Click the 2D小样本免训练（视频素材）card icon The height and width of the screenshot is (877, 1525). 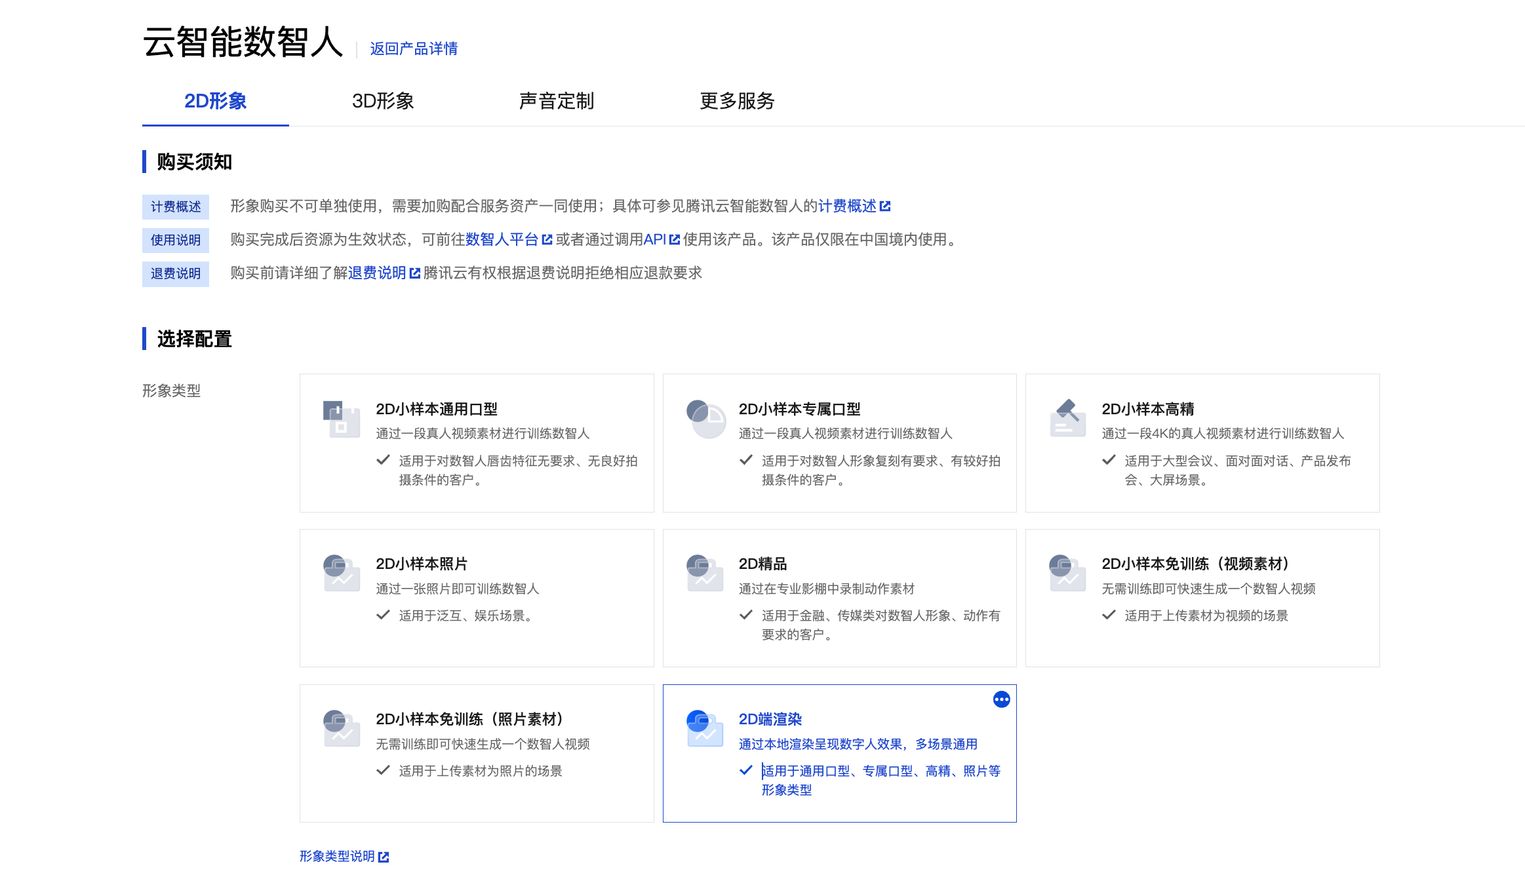pyautogui.click(x=1067, y=574)
